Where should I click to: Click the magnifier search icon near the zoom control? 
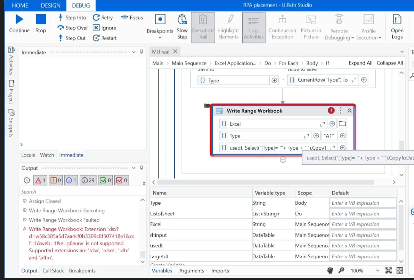pos(341,270)
